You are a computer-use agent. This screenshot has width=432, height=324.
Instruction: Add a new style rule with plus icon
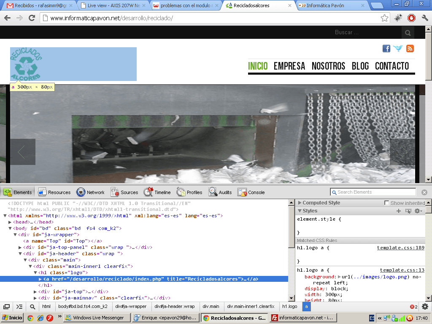(398, 211)
